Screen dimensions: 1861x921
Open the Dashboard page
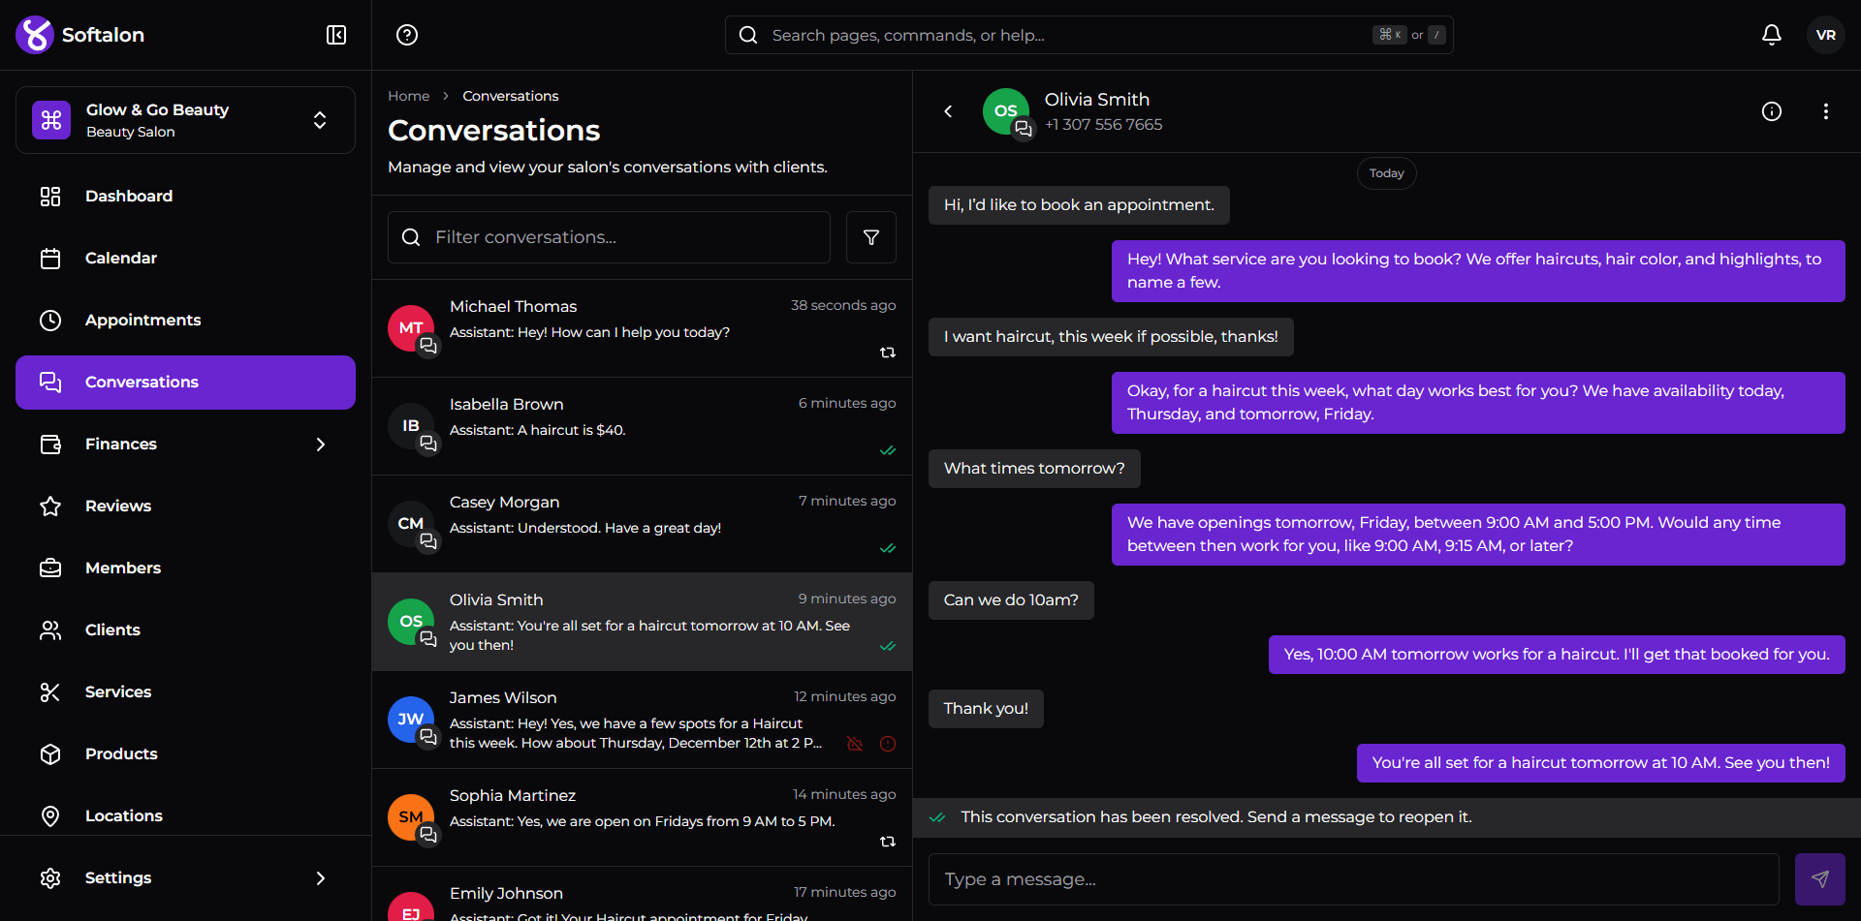click(185, 197)
